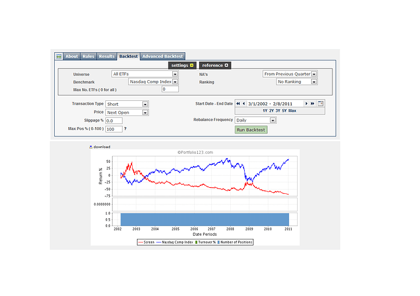
Task: Open the Rebalance Frequency dropdown set to Daily
Action: click(x=256, y=120)
